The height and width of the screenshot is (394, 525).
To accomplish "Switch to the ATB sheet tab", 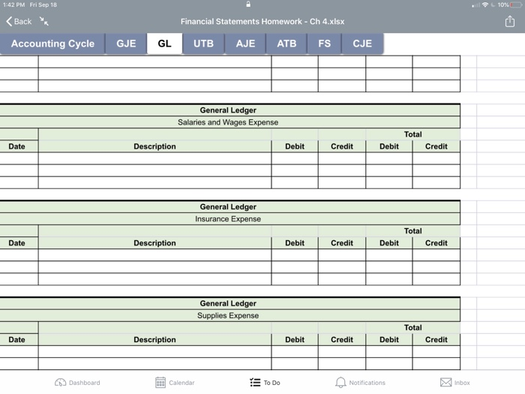I will click(286, 44).
